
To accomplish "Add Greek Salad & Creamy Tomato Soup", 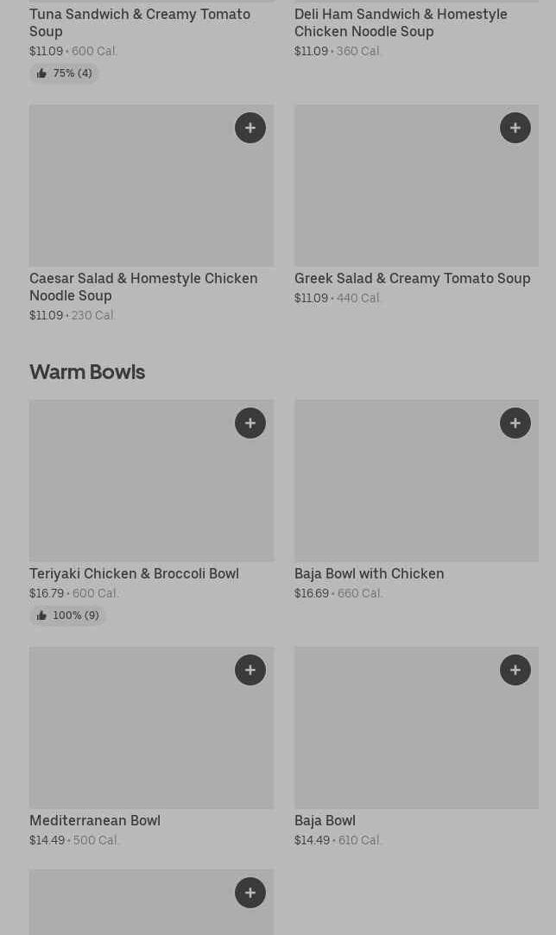I will (515, 128).
